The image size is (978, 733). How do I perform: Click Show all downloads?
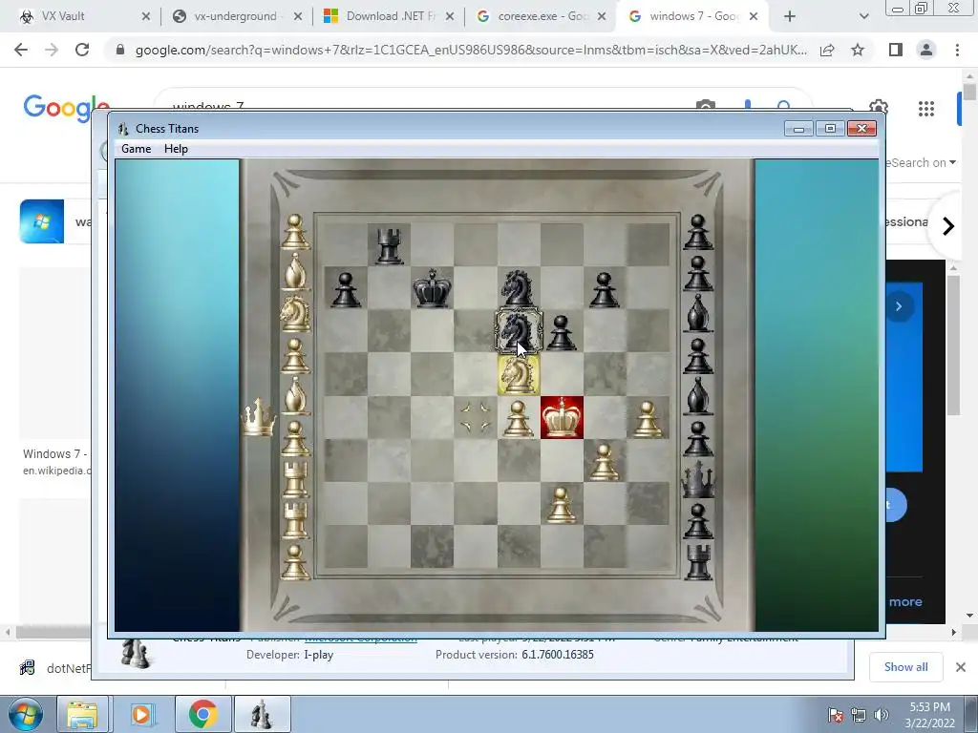coord(905,667)
